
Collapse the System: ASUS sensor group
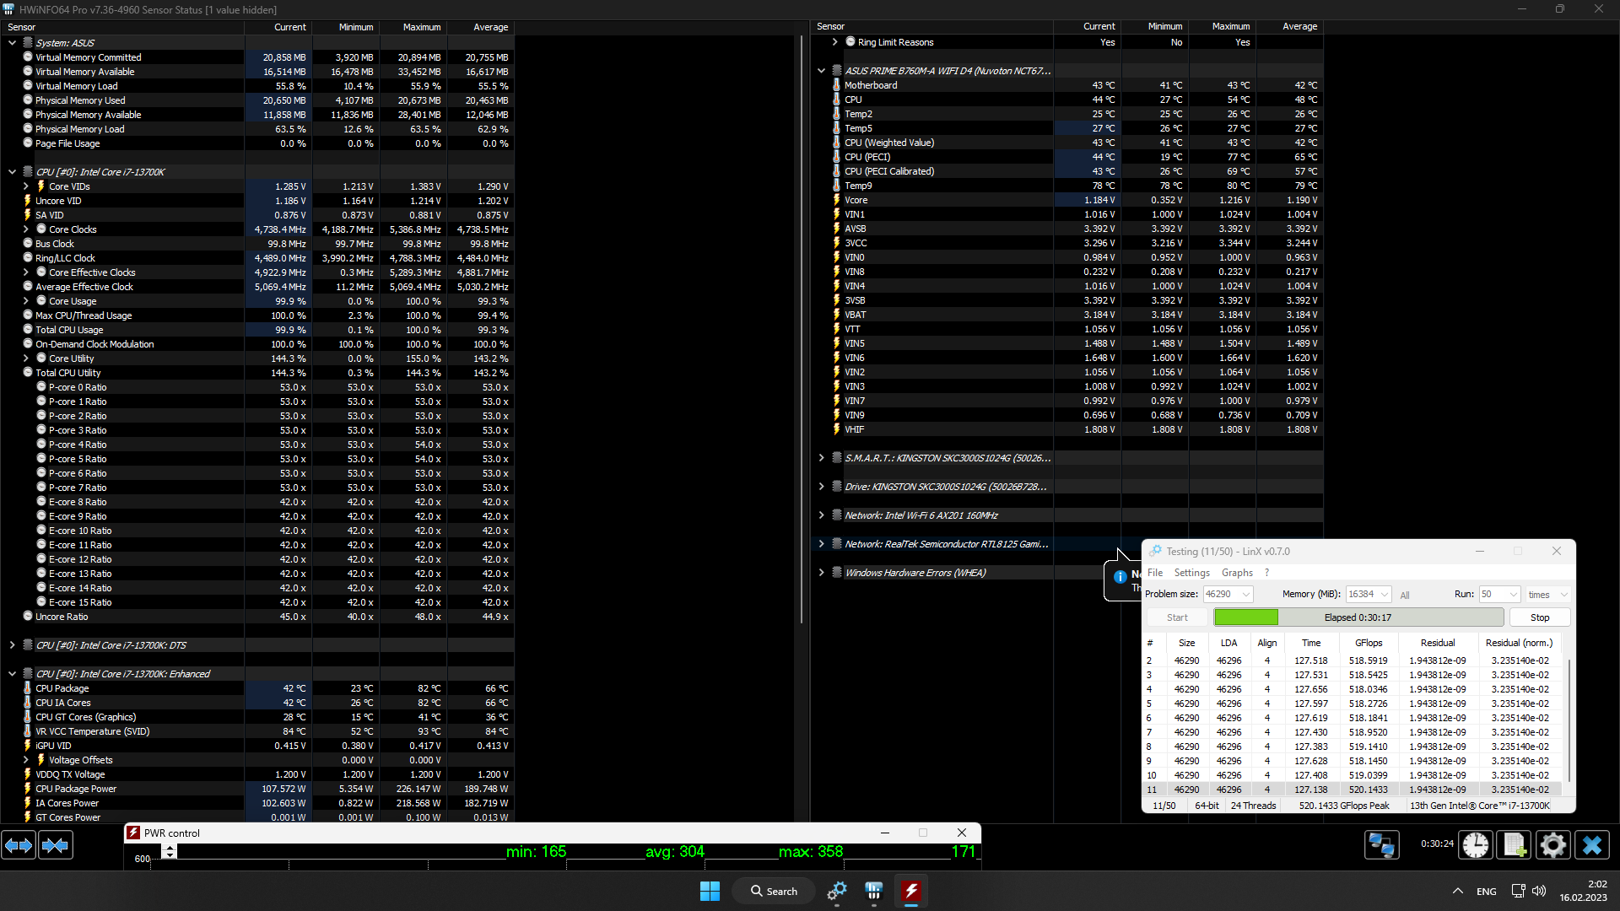(x=12, y=43)
